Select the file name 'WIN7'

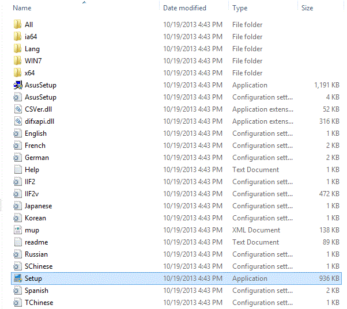click(x=33, y=61)
